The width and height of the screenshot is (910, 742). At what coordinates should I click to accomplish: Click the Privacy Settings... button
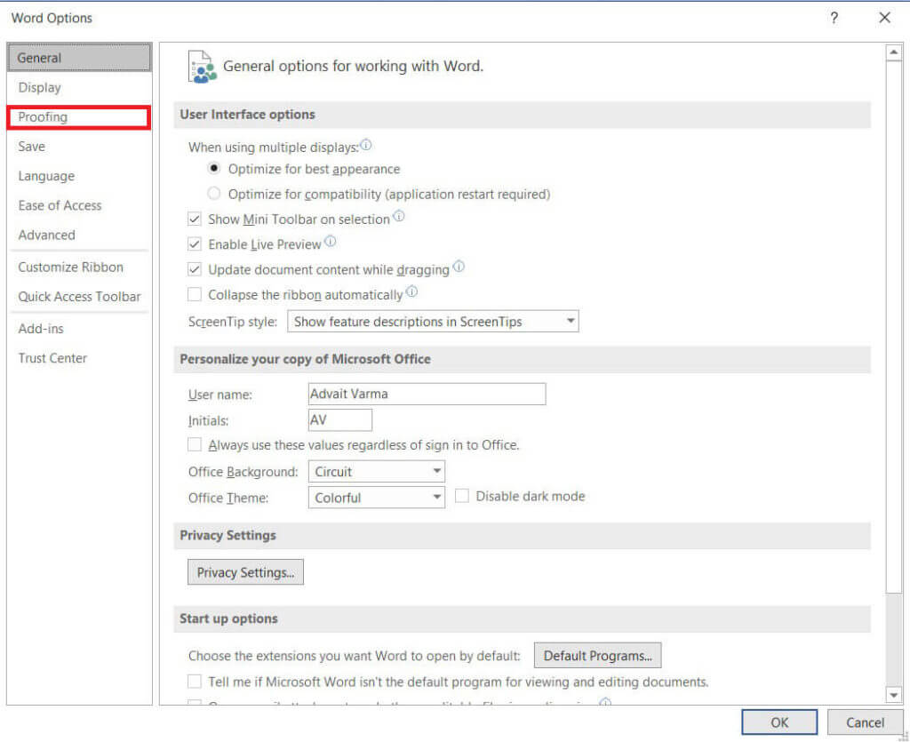pyautogui.click(x=245, y=572)
